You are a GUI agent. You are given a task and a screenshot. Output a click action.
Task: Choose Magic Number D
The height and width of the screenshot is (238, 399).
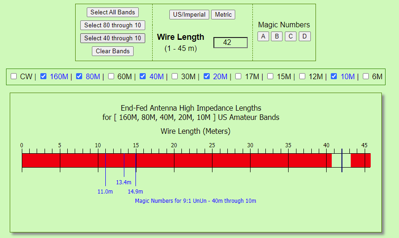coord(304,36)
